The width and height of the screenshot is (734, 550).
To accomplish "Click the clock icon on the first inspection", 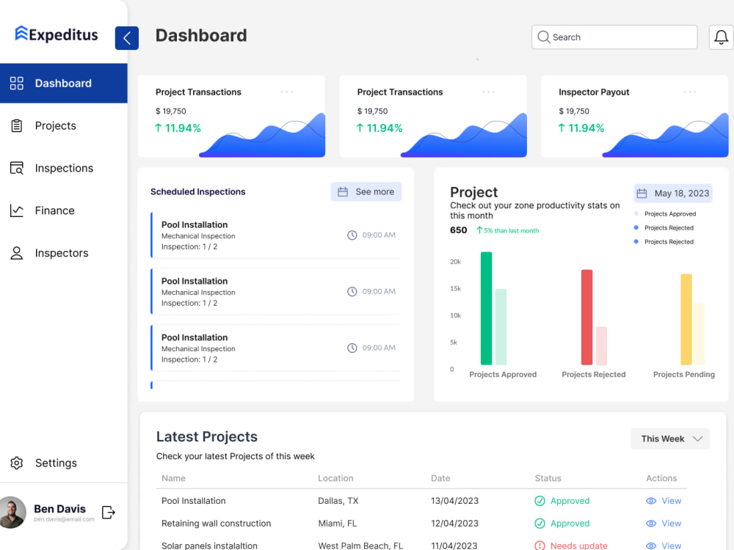I will [352, 235].
